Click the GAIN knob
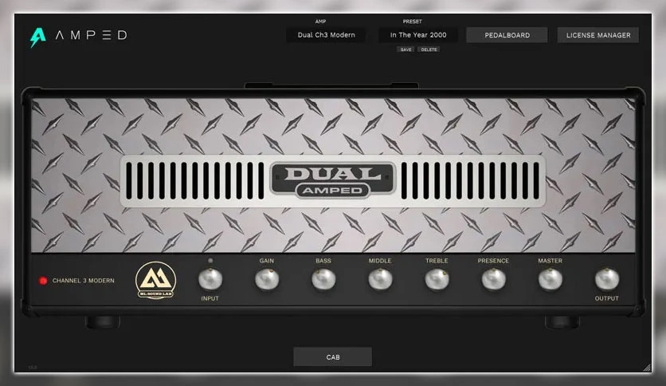666x386 pixels. [x=267, y=279]
